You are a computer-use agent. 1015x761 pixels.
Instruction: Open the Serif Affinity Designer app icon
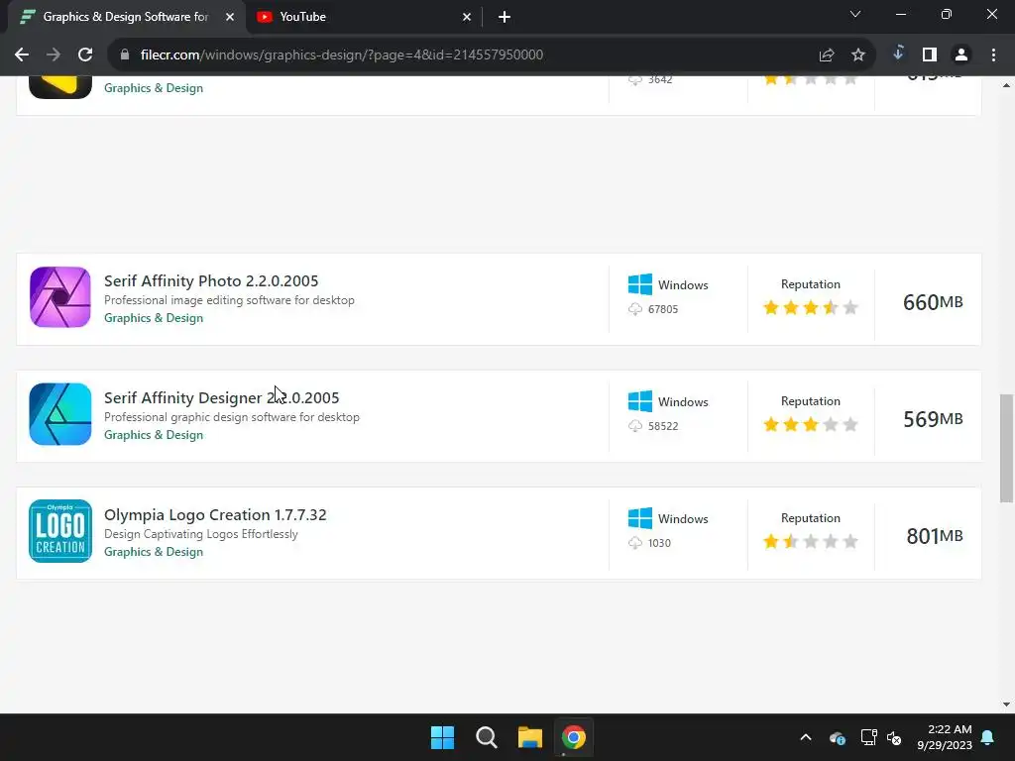pos(60,414)
